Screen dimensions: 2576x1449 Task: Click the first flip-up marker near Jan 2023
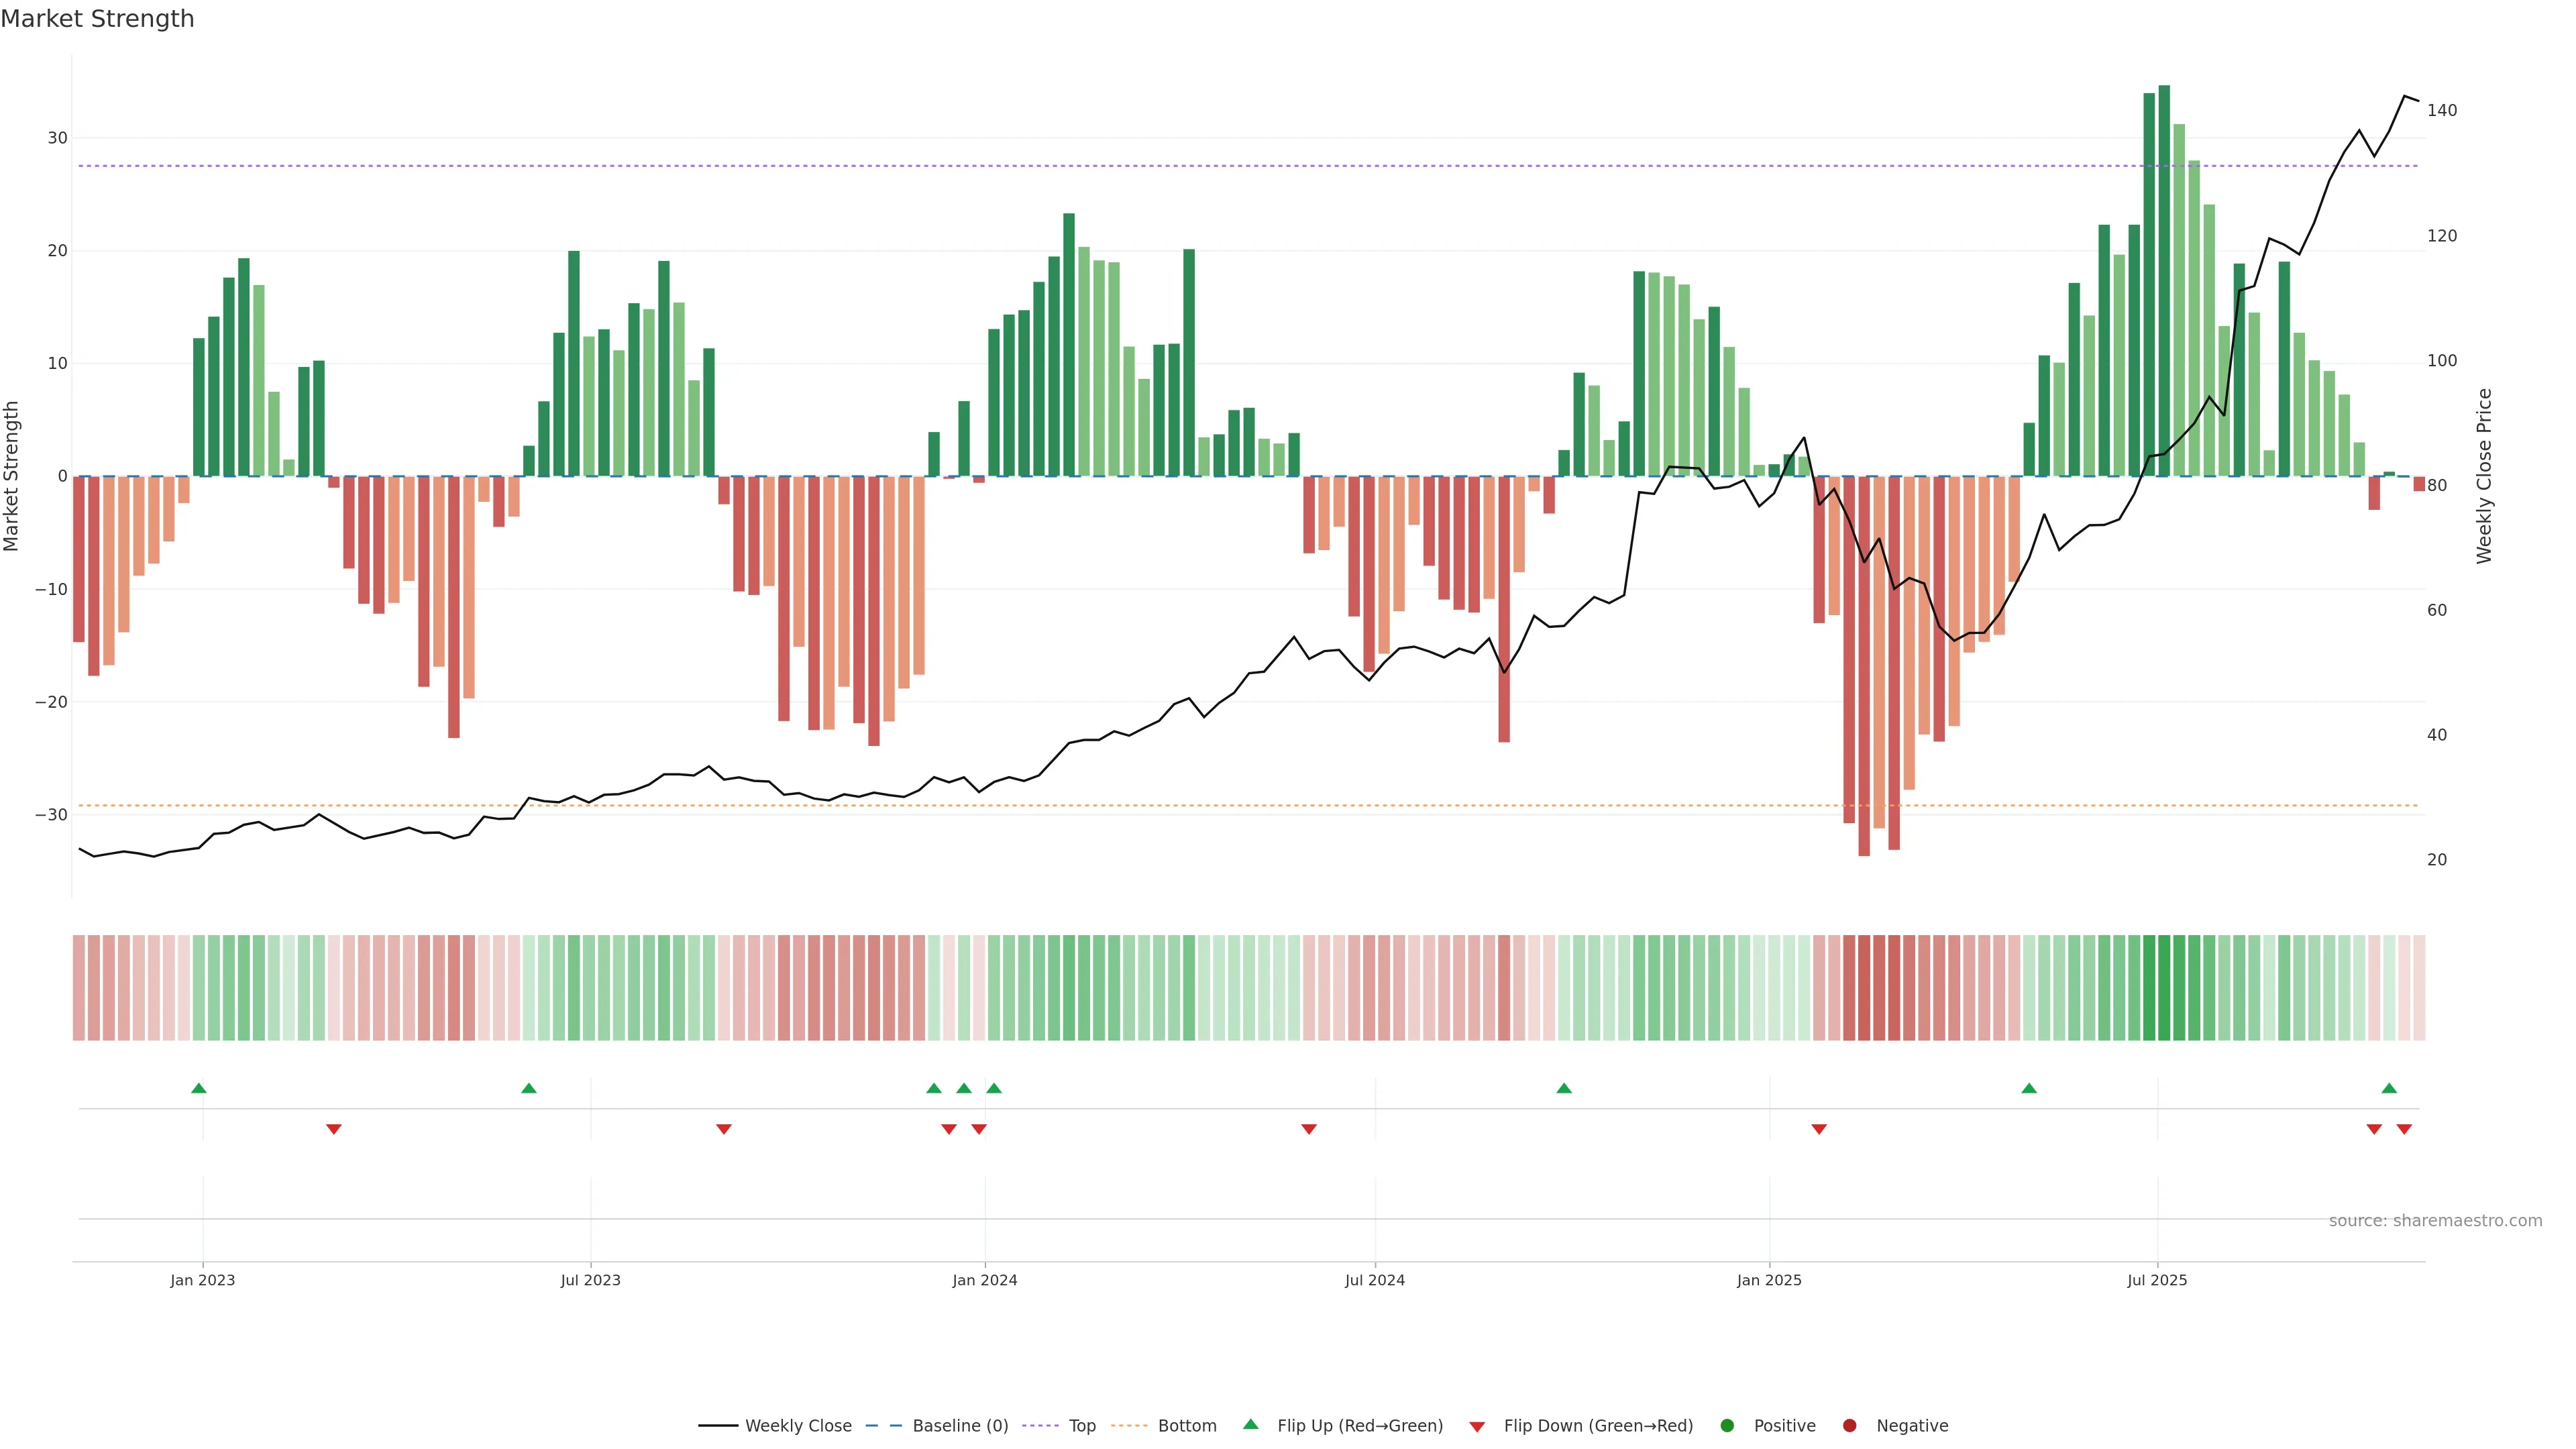199,1088
